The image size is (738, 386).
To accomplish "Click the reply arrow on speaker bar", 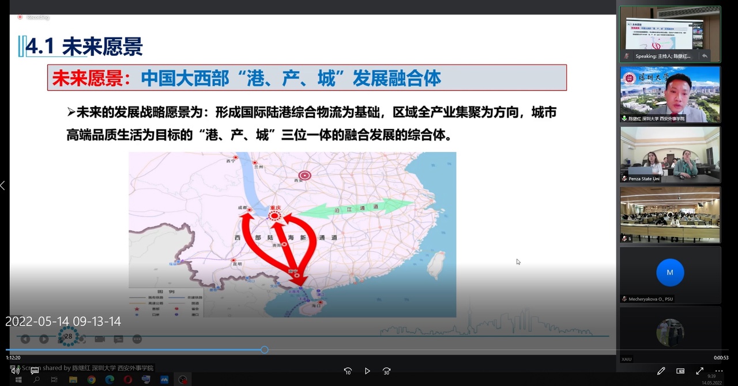I will (x=705, y=56).
